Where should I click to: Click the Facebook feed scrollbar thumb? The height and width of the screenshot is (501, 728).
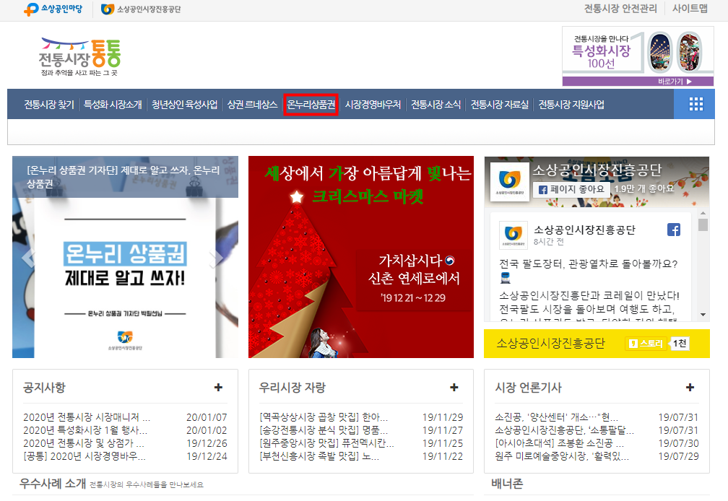(703, 225)
